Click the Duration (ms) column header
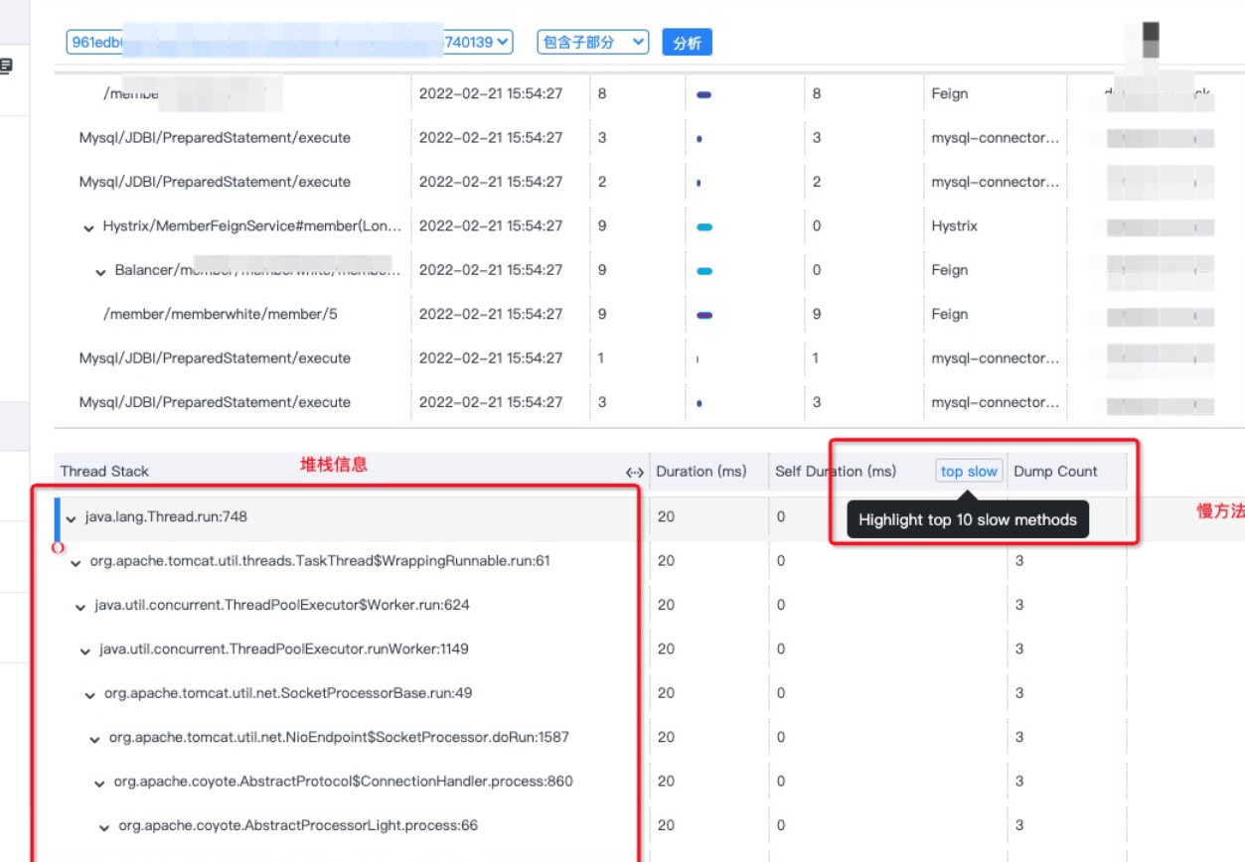Screen dimensions: 1245x862 click(x=700, y=472)
